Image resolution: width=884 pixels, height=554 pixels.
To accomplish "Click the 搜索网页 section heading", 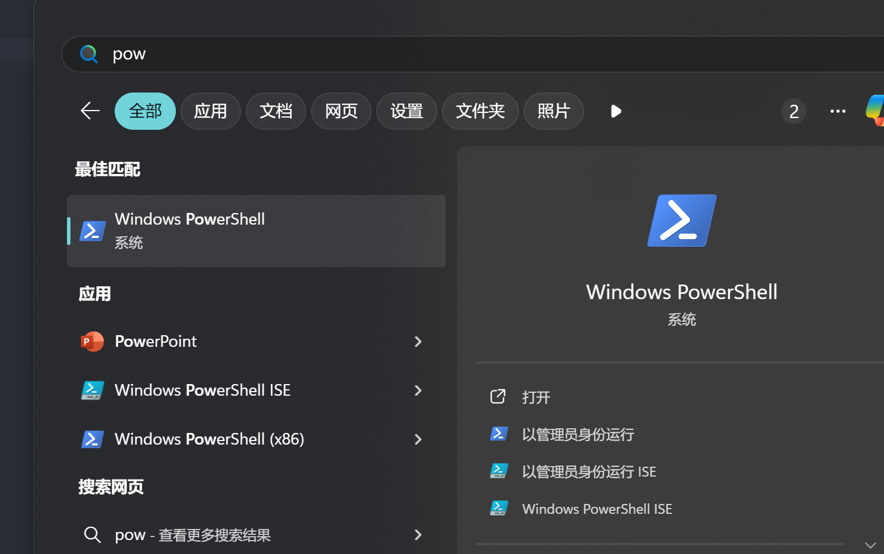I will pos(111,487).
